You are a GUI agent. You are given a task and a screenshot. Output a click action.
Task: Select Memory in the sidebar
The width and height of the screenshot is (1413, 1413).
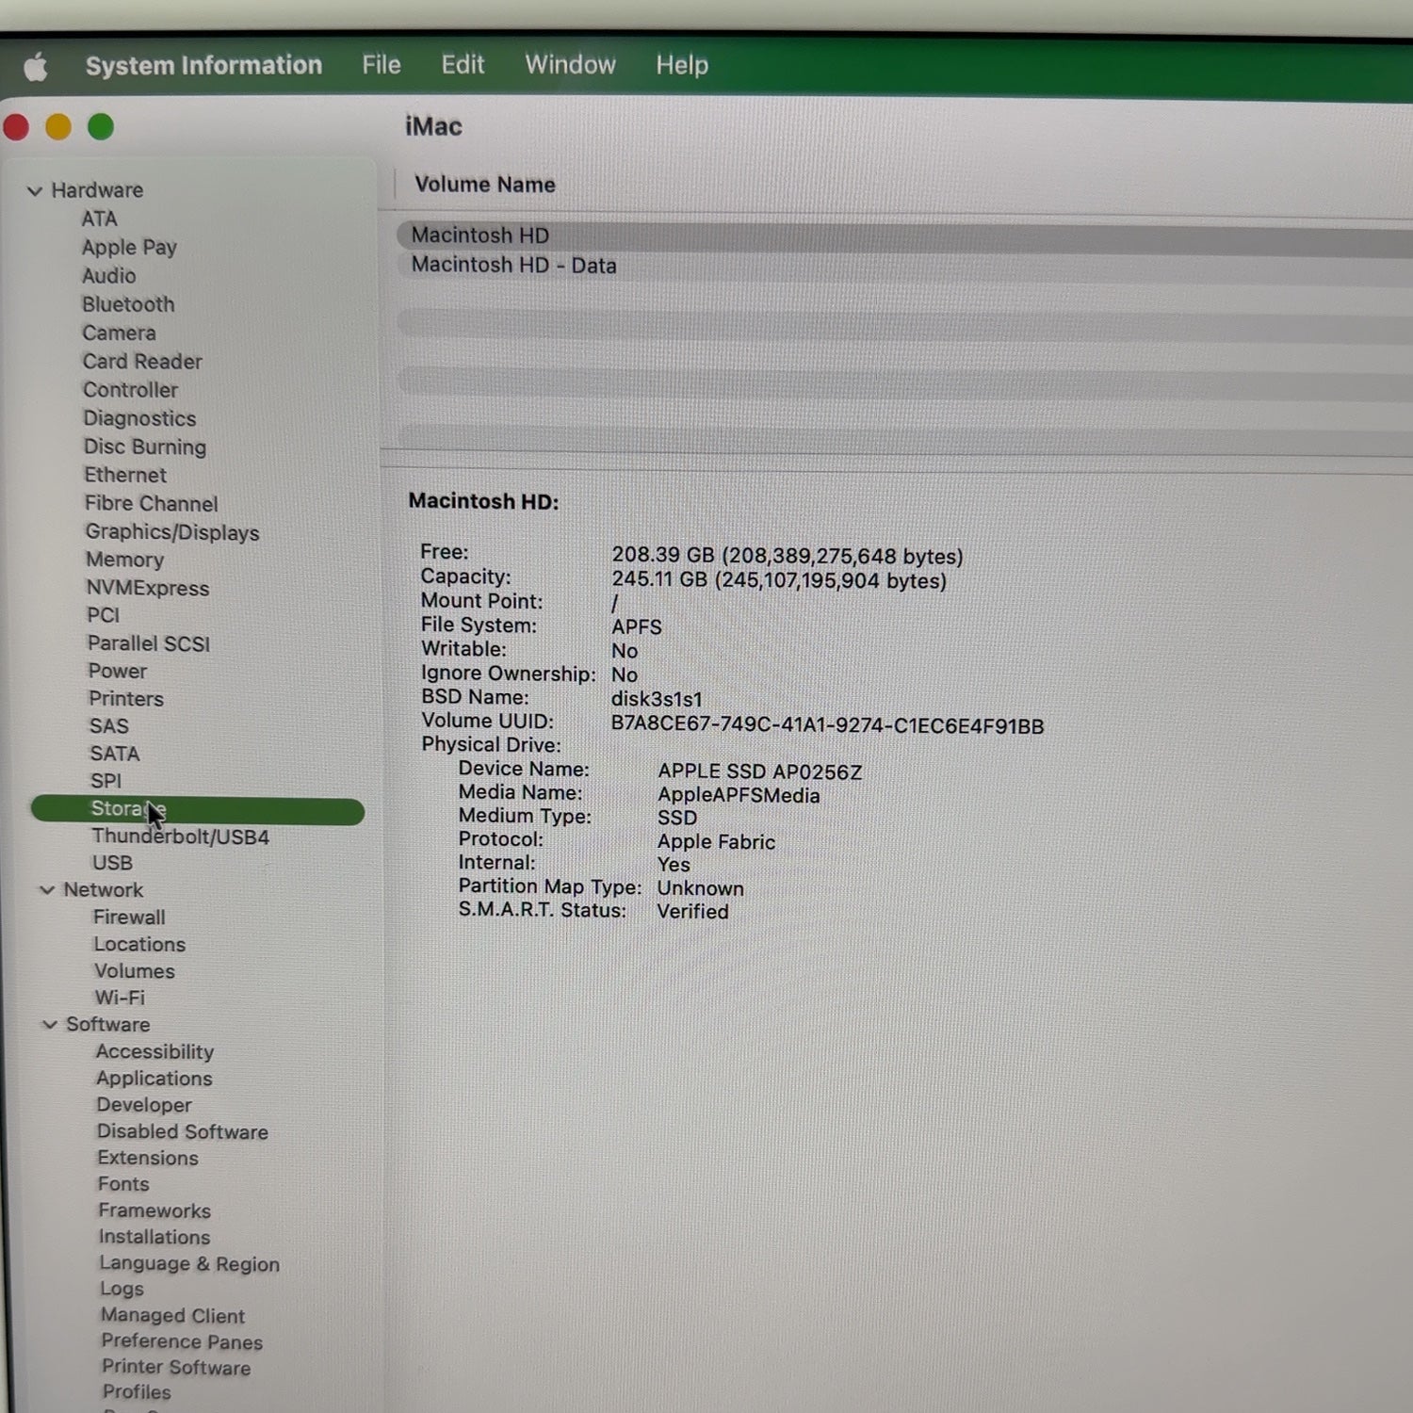125,560
